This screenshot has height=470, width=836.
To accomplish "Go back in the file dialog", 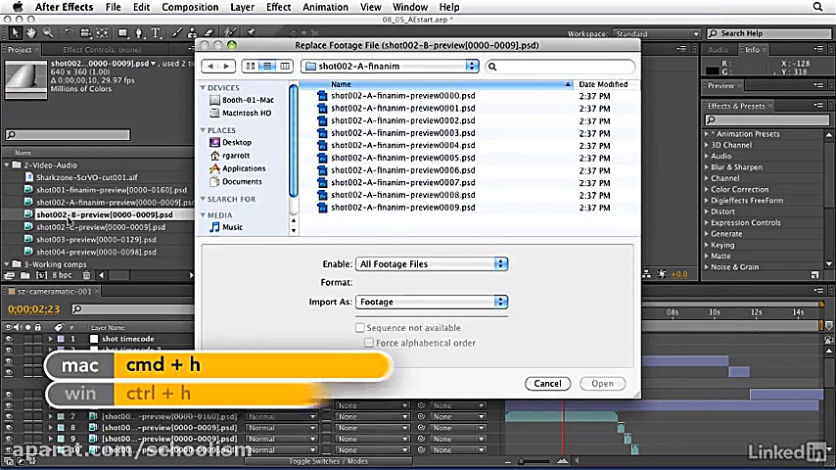I will tap(210, 67).
